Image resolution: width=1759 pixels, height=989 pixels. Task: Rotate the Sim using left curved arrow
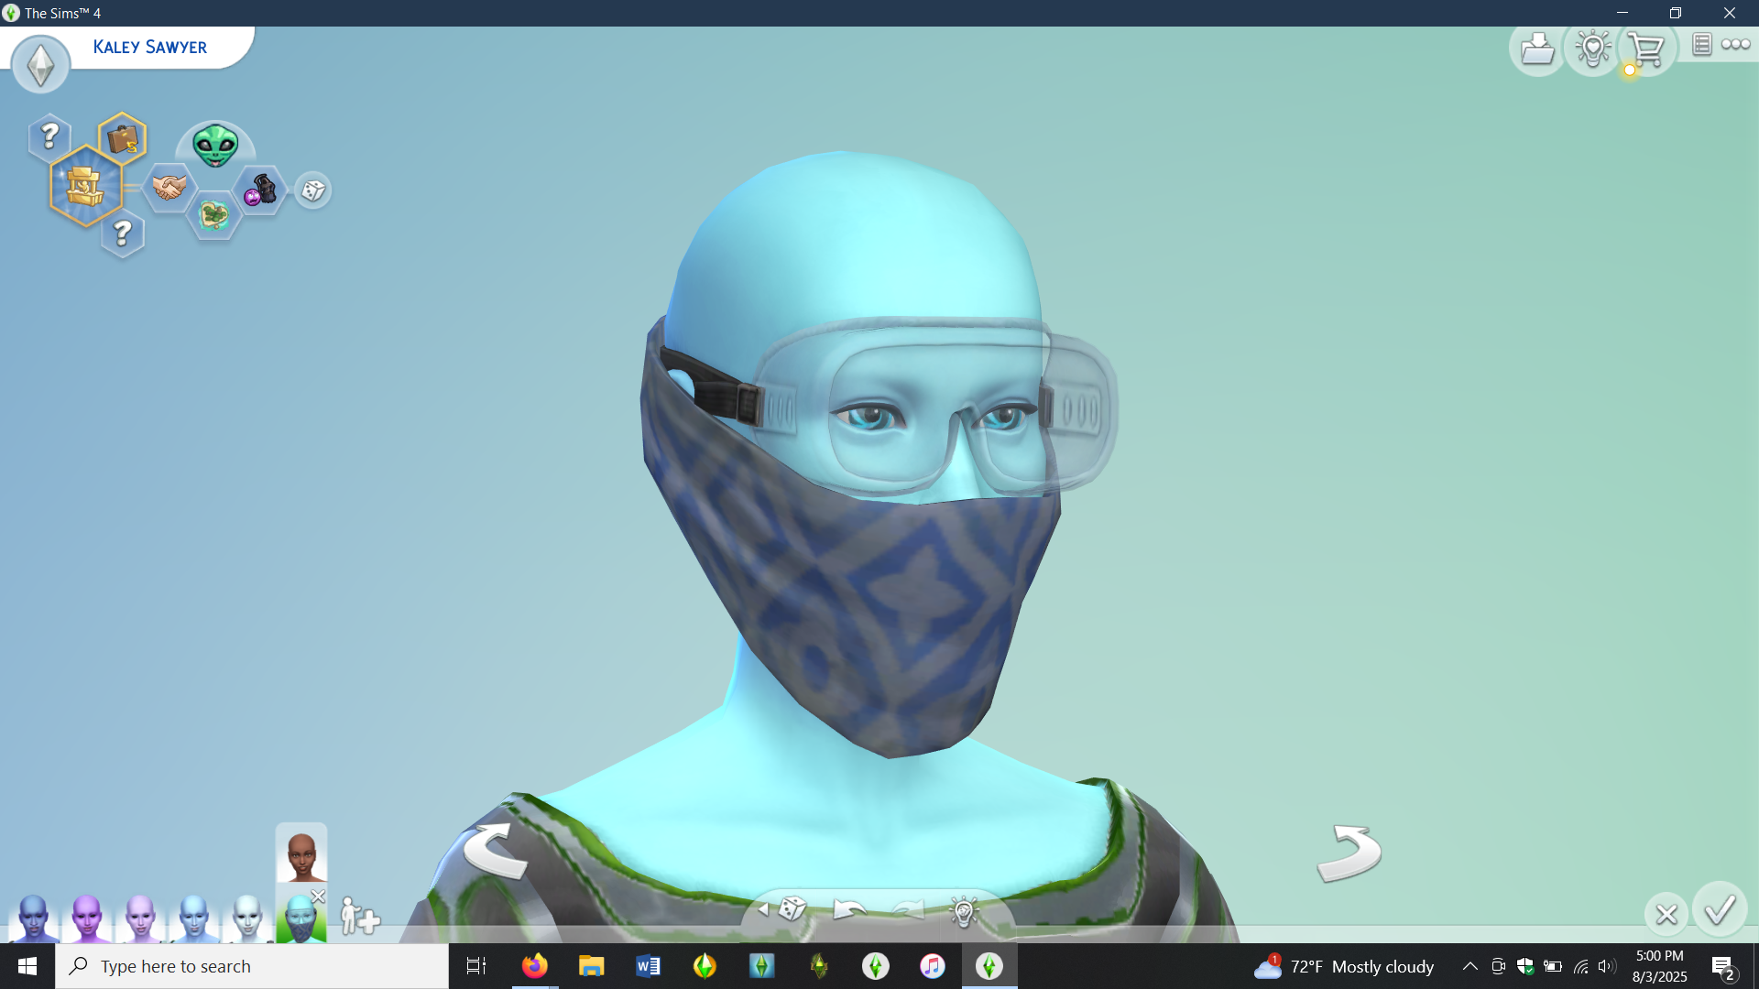(x=496, y=851)
